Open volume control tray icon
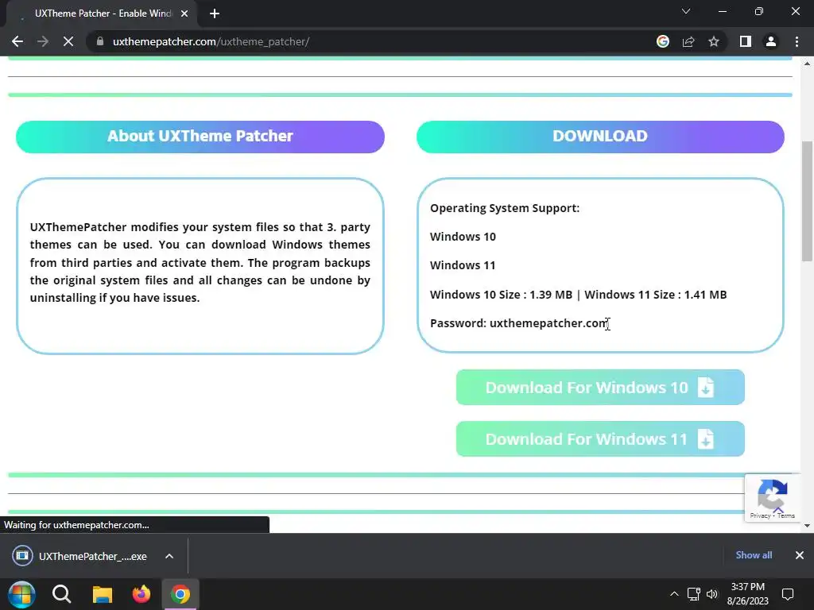The width and height of the screenshot is (814, 610). [x=711, y=594]
